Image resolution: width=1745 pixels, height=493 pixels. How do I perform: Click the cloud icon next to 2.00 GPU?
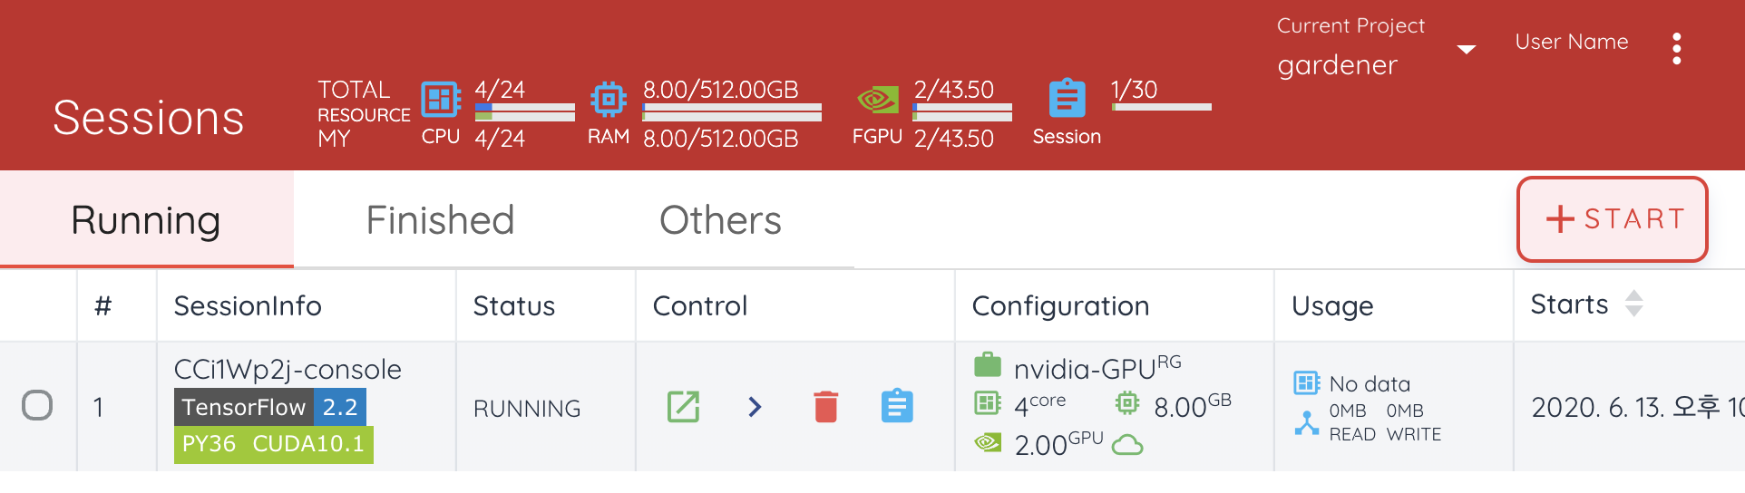click(x=1127, y=445)
